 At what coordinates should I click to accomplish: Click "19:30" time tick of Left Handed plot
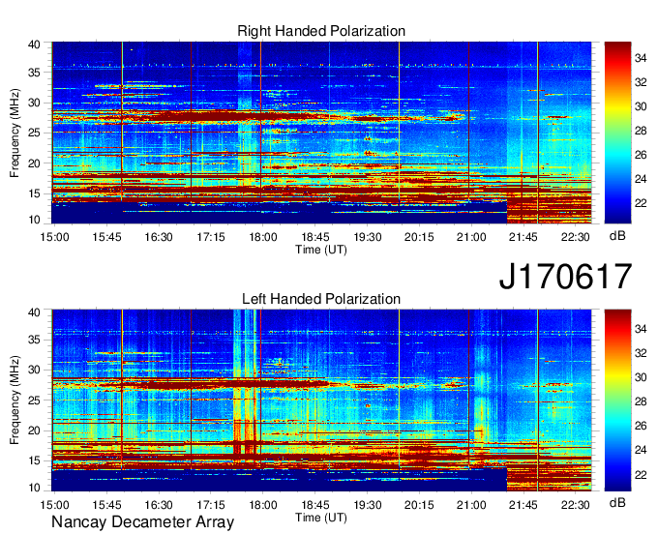pyautogui.click(x=367, y=505)
